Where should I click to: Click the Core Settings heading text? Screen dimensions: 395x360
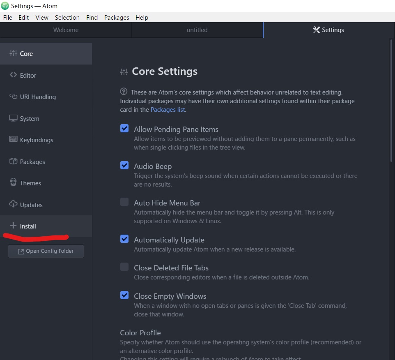tap(165, 72)
